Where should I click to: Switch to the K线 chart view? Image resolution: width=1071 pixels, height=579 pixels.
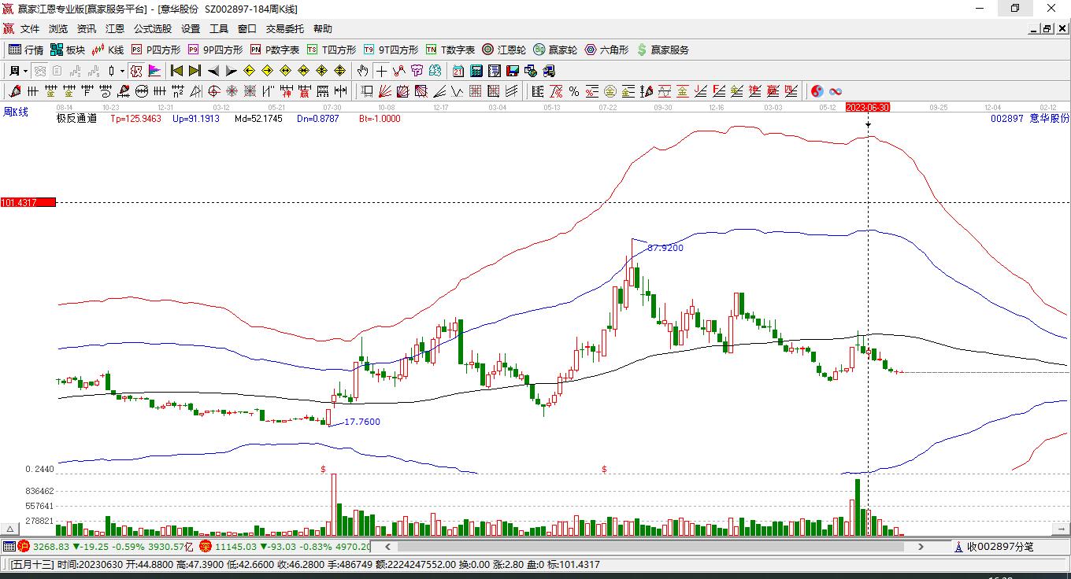coord(108,50)
